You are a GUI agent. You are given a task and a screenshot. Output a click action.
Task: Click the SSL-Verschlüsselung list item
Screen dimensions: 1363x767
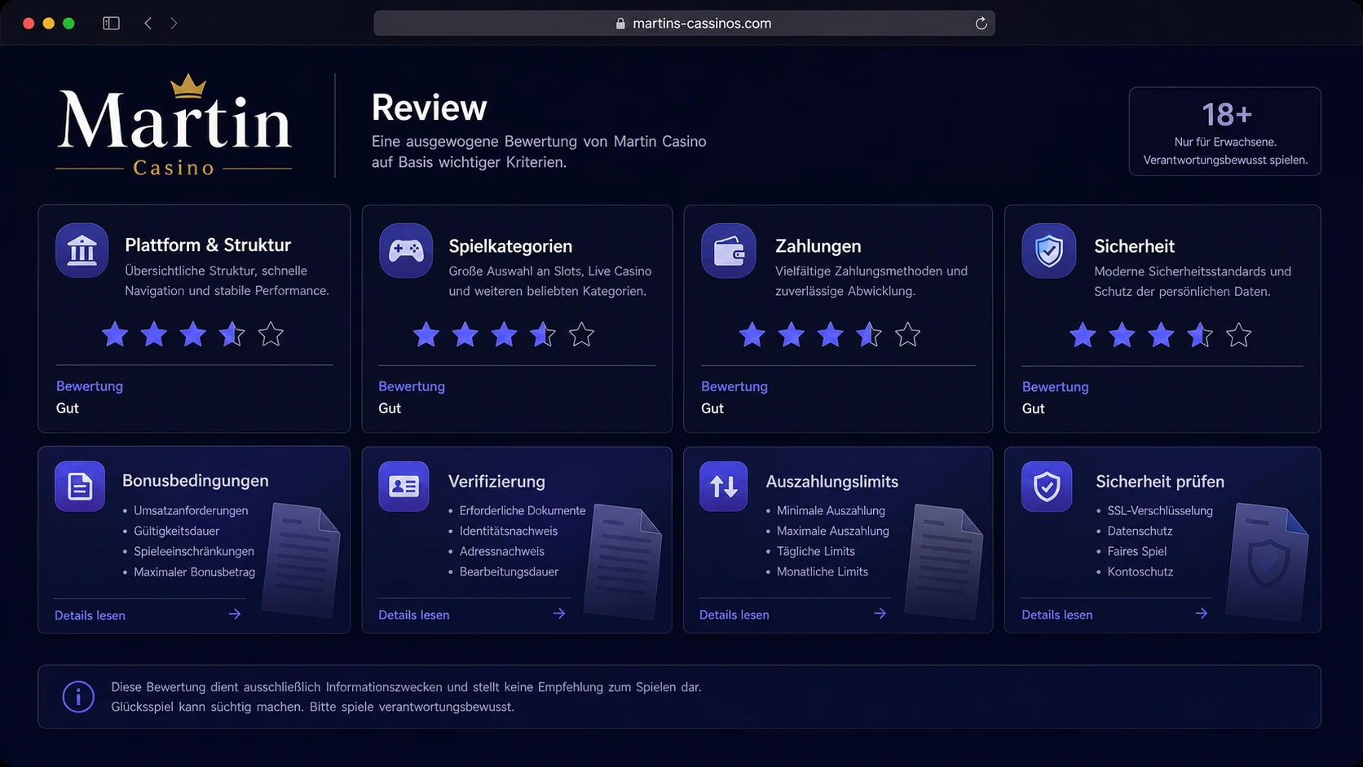click(1160, 510)
